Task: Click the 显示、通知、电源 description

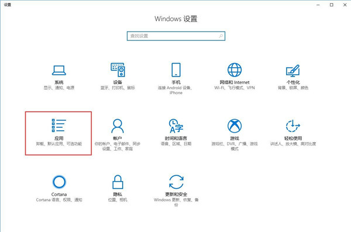Action: [x=59, y=88]
